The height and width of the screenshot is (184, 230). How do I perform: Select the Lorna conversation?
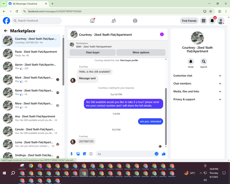(x=31, y=144)
